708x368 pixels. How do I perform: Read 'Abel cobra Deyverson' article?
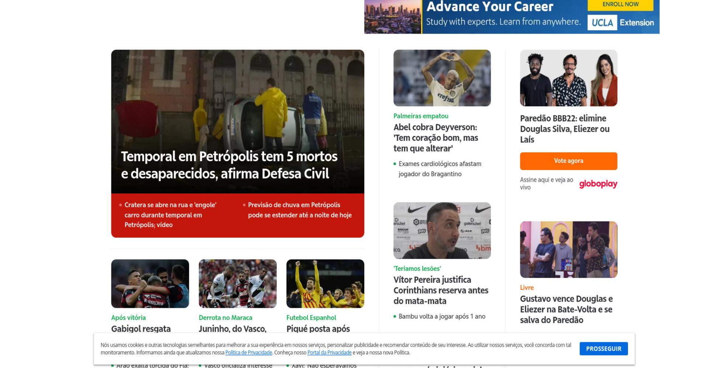tap(435, 138)
